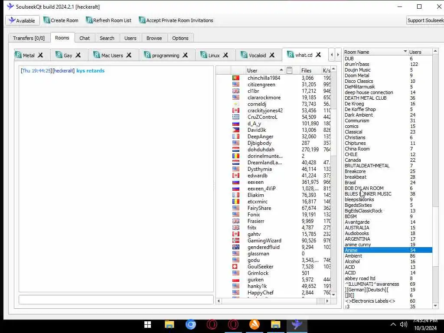Close the what.cd room tab
The image size is (444, 333).
pyautogui.click(x=318, y=55)
